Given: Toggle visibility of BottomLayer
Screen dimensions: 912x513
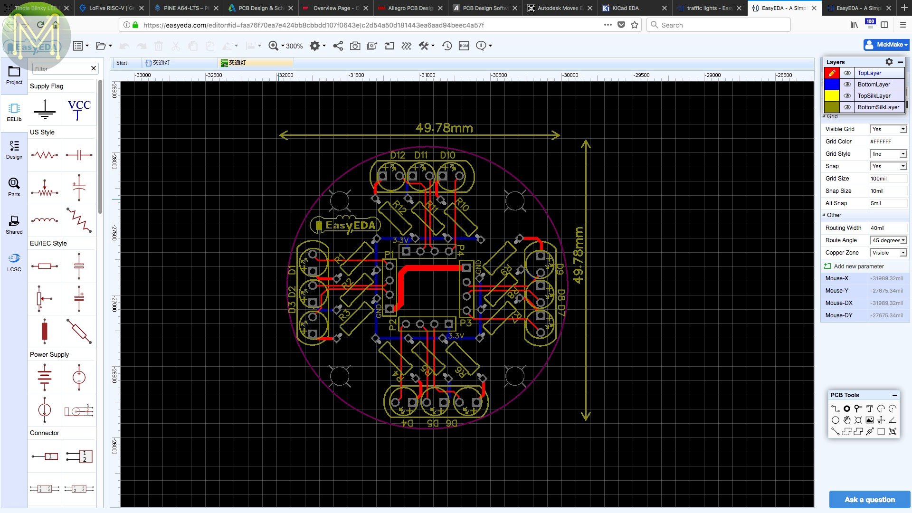Looking at the screenshot, I should [x=847, y=85].
